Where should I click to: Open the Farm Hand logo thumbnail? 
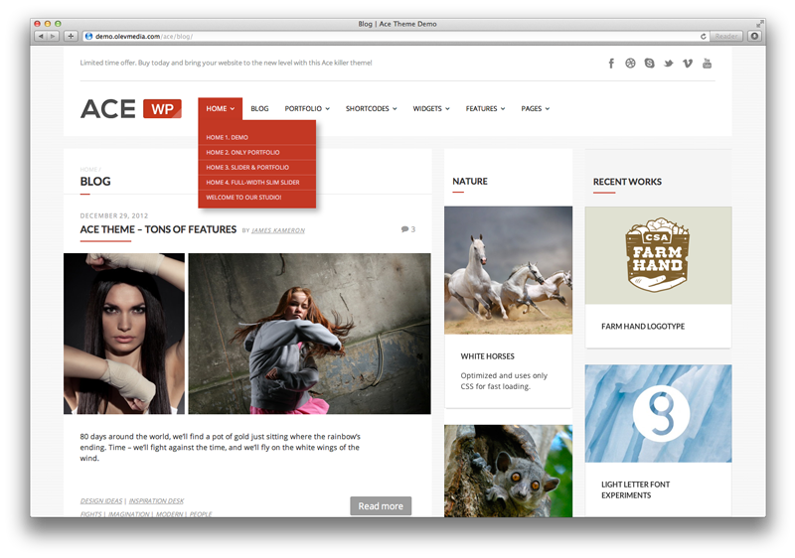[658, 255]
